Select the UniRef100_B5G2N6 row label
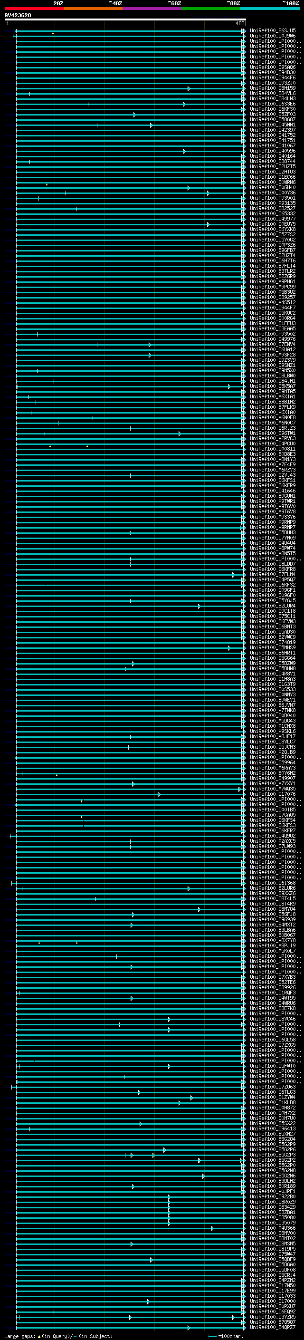The height and width of the screenshot is (1340, 304). pyautogui.click(x=273, y=1176)
